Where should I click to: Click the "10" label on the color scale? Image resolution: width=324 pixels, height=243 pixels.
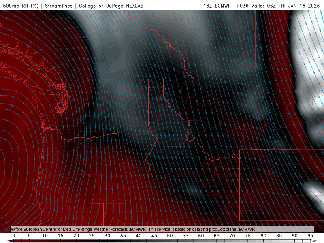click(45, 236)
